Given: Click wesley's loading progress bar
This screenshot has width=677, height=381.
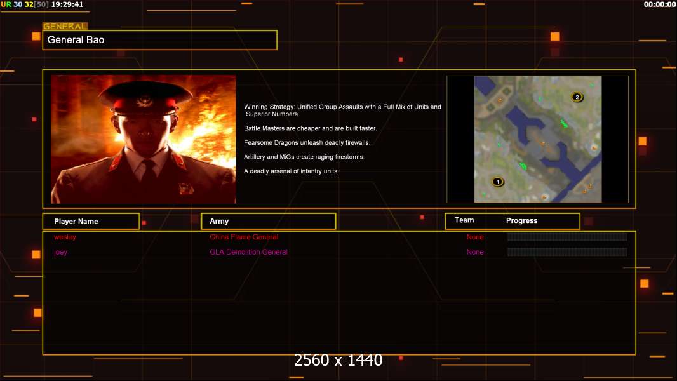Looking at the screenshot, I should 567,236.
